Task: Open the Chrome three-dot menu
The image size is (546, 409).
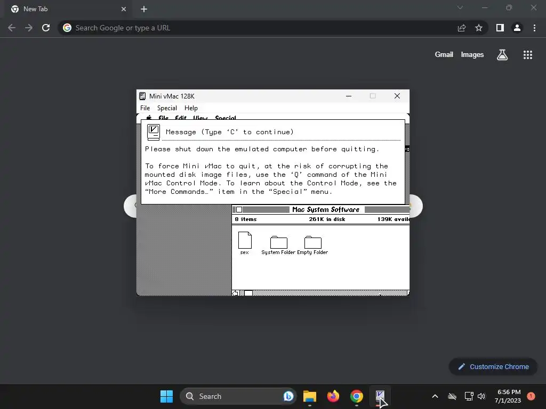Action: coord(534,28)
